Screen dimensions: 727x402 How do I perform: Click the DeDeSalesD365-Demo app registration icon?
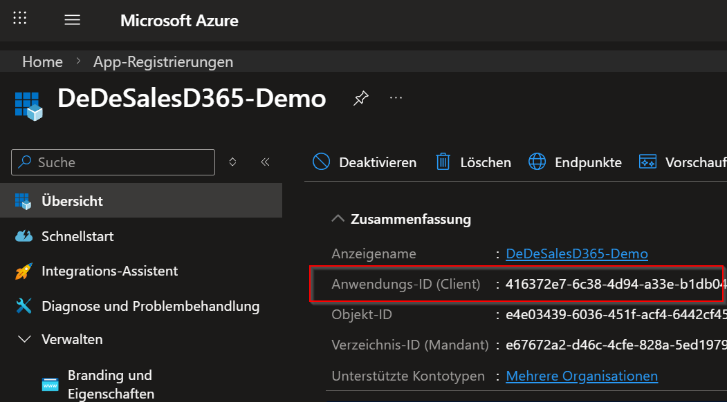coord(28,106)
